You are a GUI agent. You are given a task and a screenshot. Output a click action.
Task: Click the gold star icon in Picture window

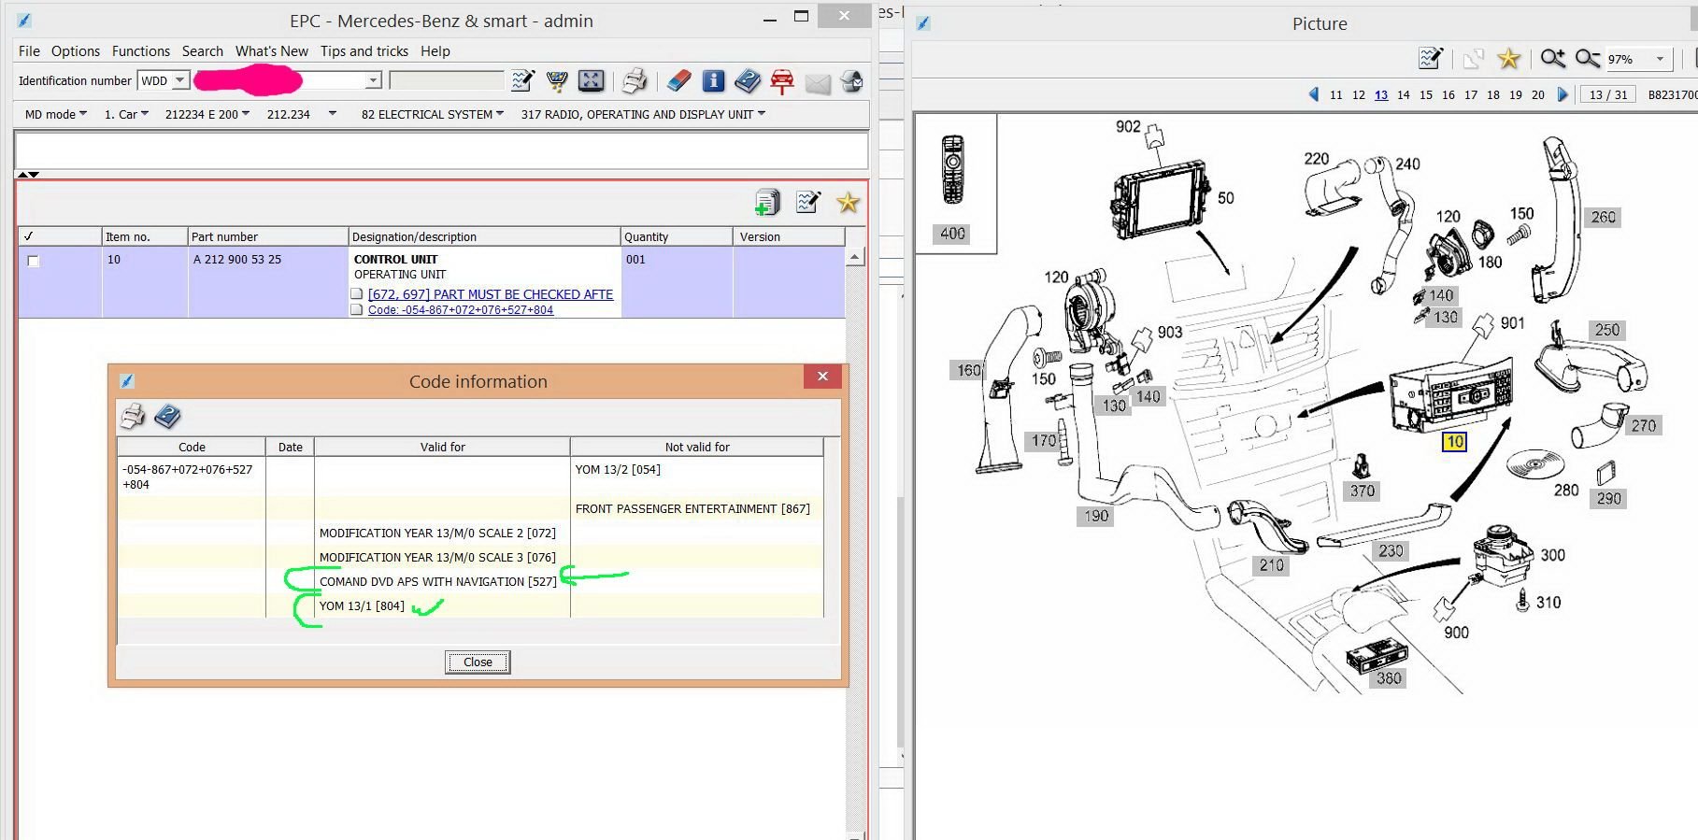[1508, 59]
